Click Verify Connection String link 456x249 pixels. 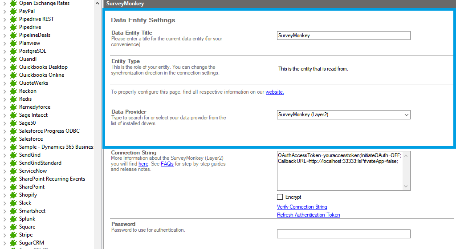pyautogui.click(x=302, y=207)
